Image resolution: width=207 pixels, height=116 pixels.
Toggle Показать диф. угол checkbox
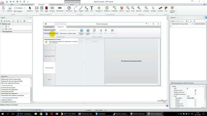coord(195,92)
